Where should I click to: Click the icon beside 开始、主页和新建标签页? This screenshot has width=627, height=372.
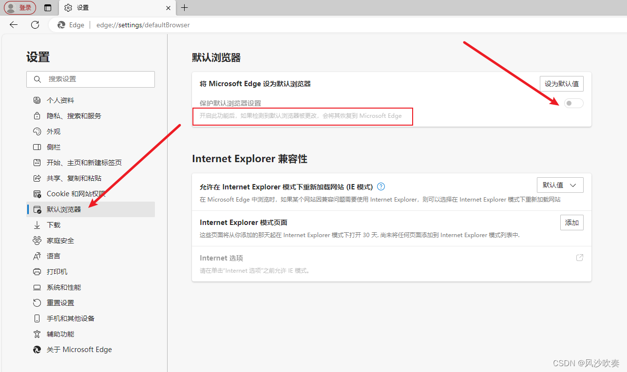37,163
